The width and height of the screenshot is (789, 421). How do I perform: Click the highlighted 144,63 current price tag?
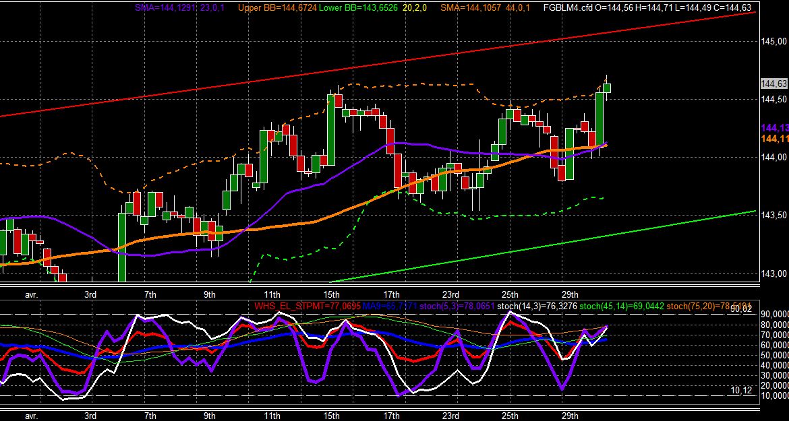pos(774,84)
